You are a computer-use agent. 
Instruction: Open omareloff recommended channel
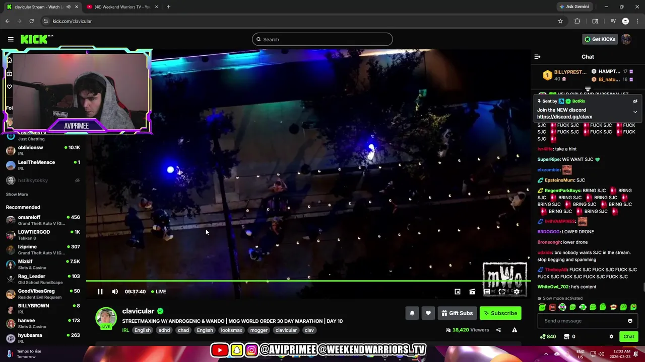point(43,220)
